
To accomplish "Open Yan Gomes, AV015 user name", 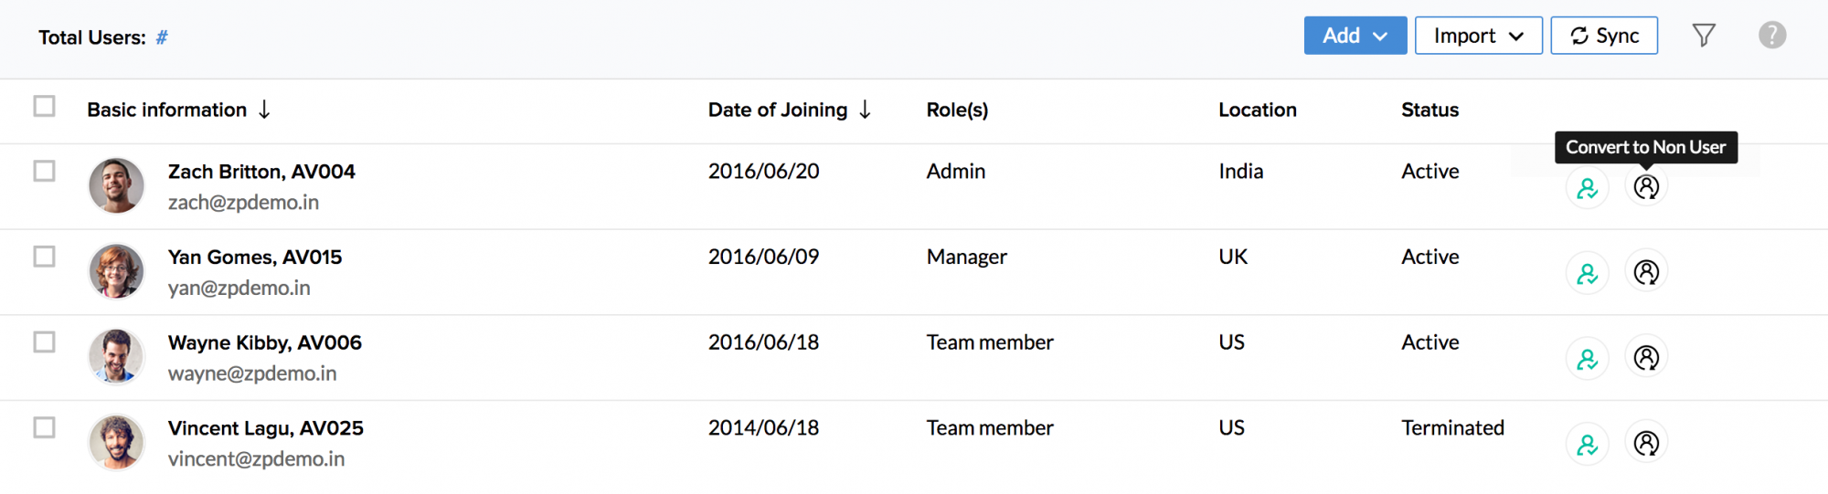I will [x=254, y=258].
